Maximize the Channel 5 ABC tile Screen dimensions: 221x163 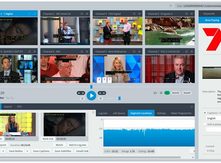pos(82,52)
